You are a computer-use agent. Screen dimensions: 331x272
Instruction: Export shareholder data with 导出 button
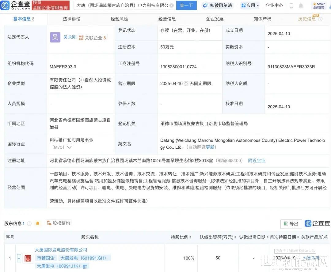point(291,224)
